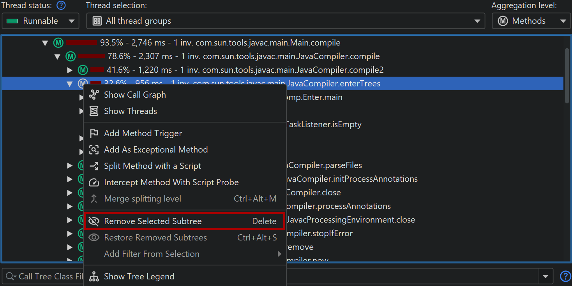572x286 pixels.
Task: Click the Intercept Method With Script Probe icon
Action: pyautogui.click(x=94, y=182)
